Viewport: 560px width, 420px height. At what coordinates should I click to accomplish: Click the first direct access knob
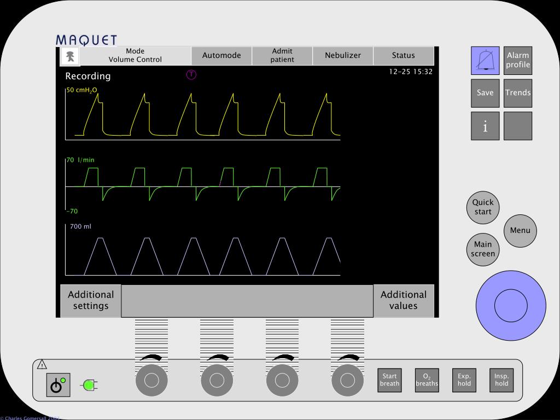pos(151,381)
